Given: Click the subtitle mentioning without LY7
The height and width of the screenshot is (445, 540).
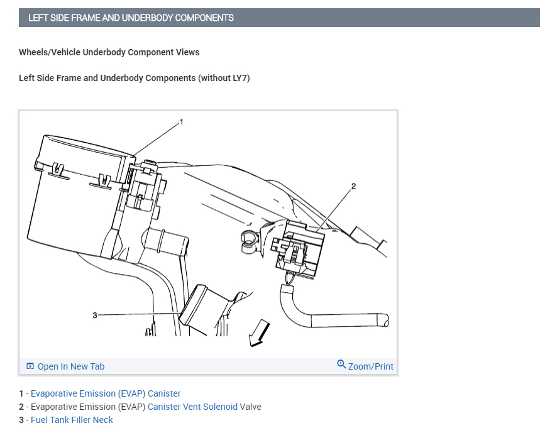Looking at the screenshot, I should pyautogui.click(x=135, y=78).
